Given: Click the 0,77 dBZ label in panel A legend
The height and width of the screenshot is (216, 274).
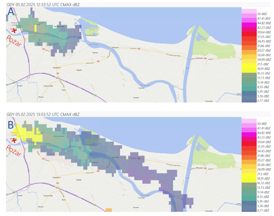Looking at the screenshot, I should click(x=263, y=101).
